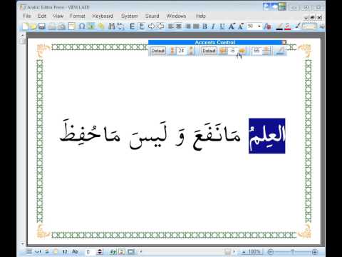The height and width of the screenshot is (257, 342).
Task: Click the plain E toolbar icon
Action: (x=132, y=26)
